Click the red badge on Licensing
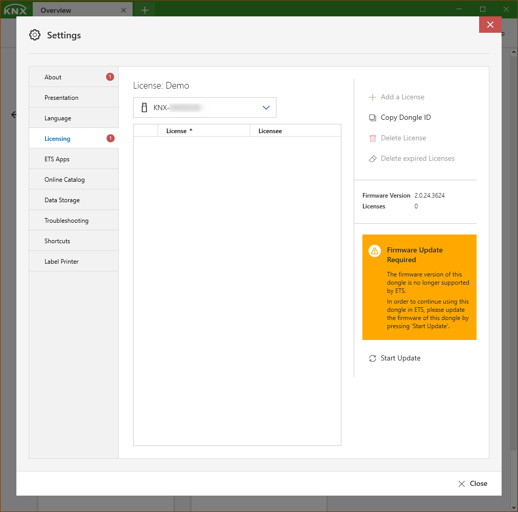This screenshot has width=518, height=512. [111, 138]
